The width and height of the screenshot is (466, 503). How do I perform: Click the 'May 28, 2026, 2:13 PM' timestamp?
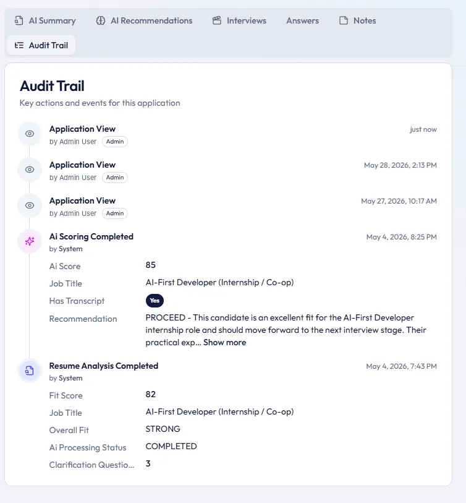[x=400, y=165]
